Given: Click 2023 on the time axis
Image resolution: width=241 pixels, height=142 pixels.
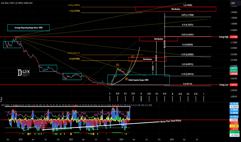Looking at the screenshot, I should pyautogui.click(x=71, y=139).
